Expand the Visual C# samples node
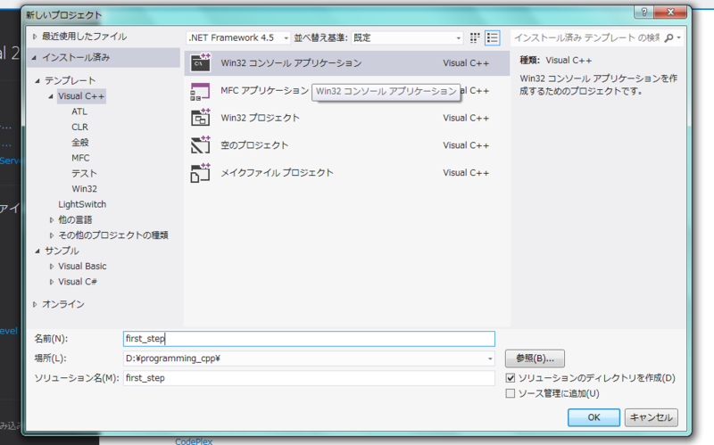Screen dimensions: 714x445 (x=52, y=282)
